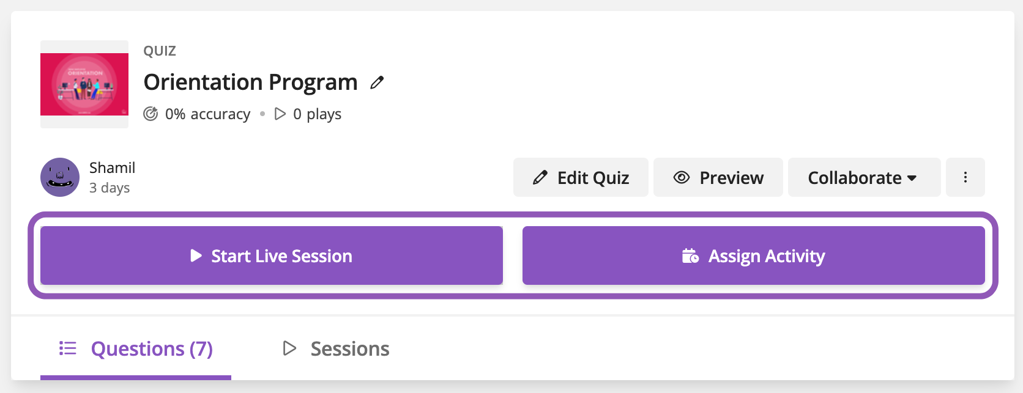The width and height of the screenshot is (1023, 393).
Task: Open the Sessions tab
Action: point(336,349)
